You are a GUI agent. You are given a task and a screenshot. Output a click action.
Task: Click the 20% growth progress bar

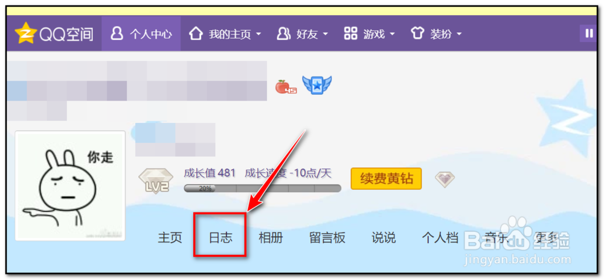click(262, 188)
